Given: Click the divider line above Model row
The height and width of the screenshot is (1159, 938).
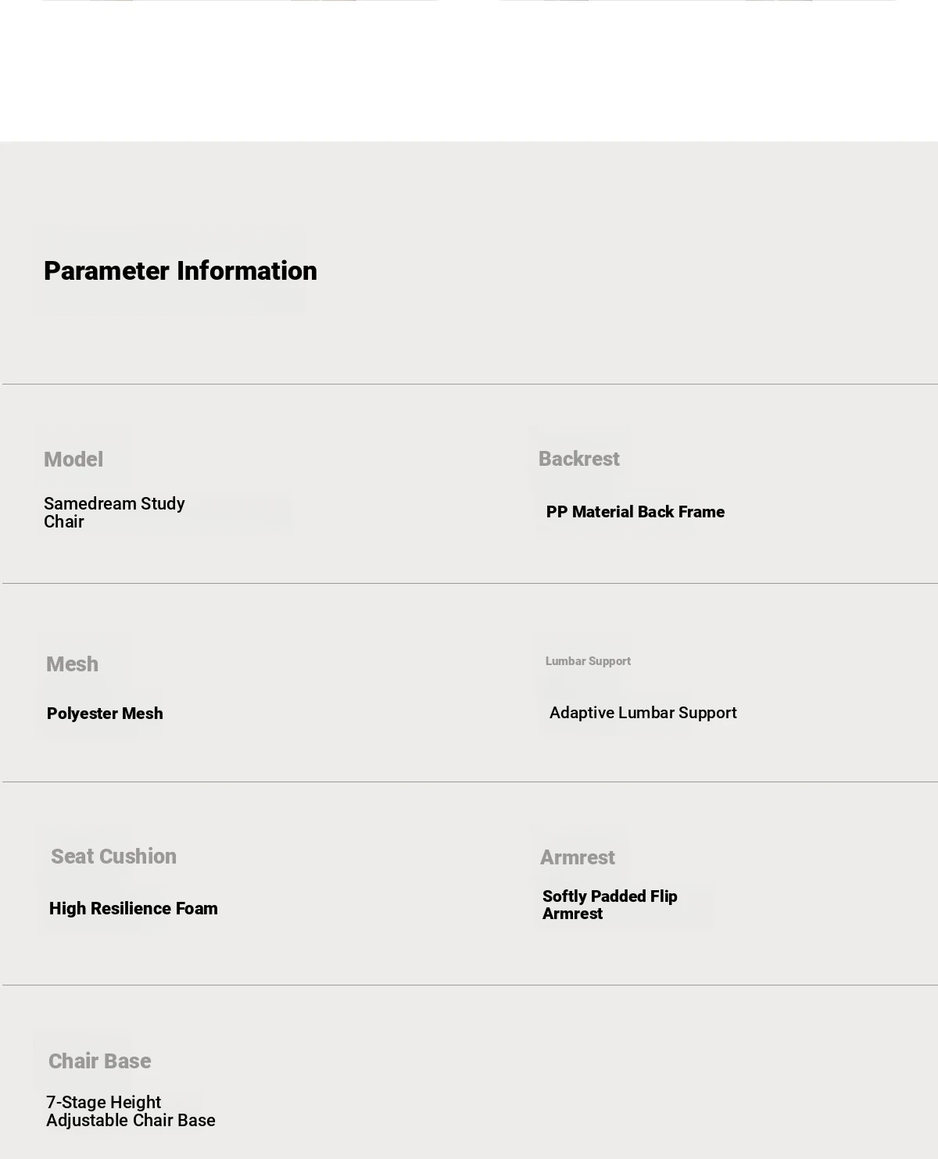Looking at the screenshot, I should pyautogui.click(x=470, y=384).
